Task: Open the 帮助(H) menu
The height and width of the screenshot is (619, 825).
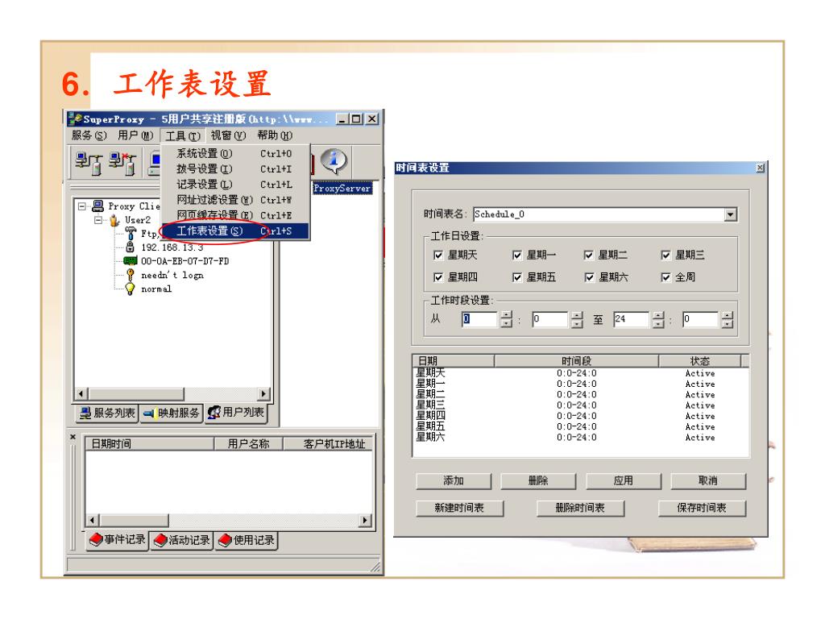Action: click(274, 135)
